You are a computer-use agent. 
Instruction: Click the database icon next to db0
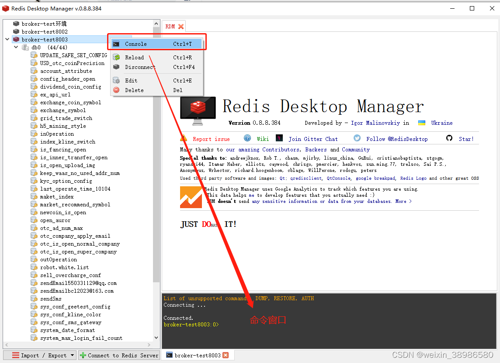25,47
